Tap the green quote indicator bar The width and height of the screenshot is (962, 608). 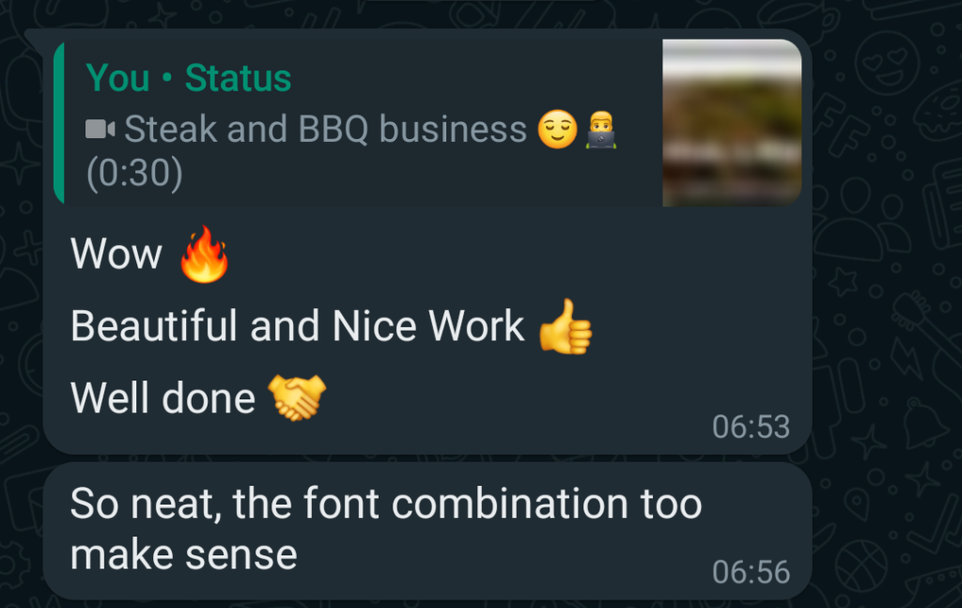59,123
